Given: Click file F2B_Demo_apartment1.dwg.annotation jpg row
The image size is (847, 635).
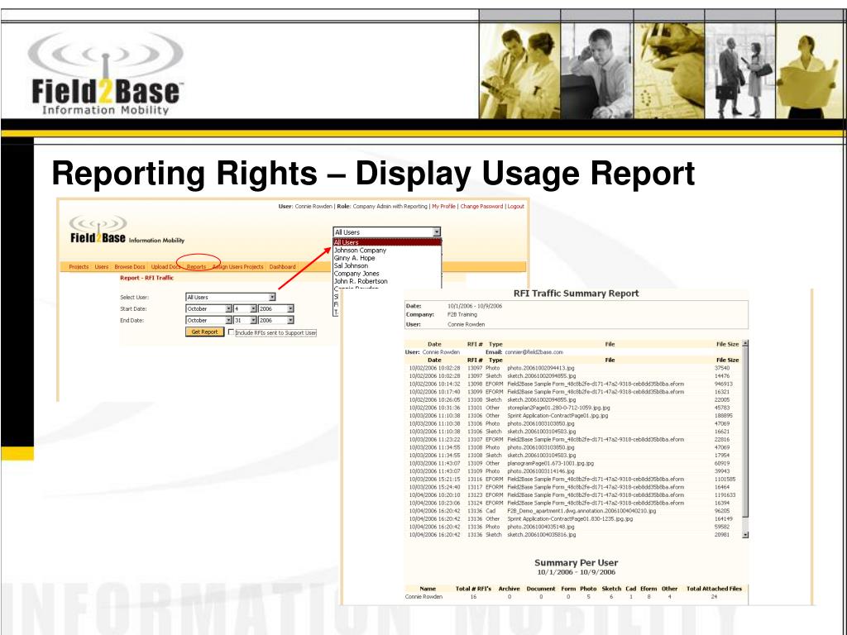Looking at the screenshot, I should [581, 511].
